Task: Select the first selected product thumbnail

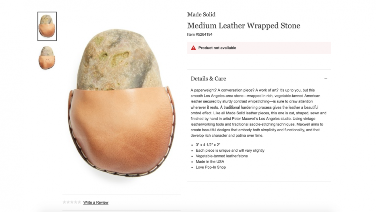Action: click(47, 26)
